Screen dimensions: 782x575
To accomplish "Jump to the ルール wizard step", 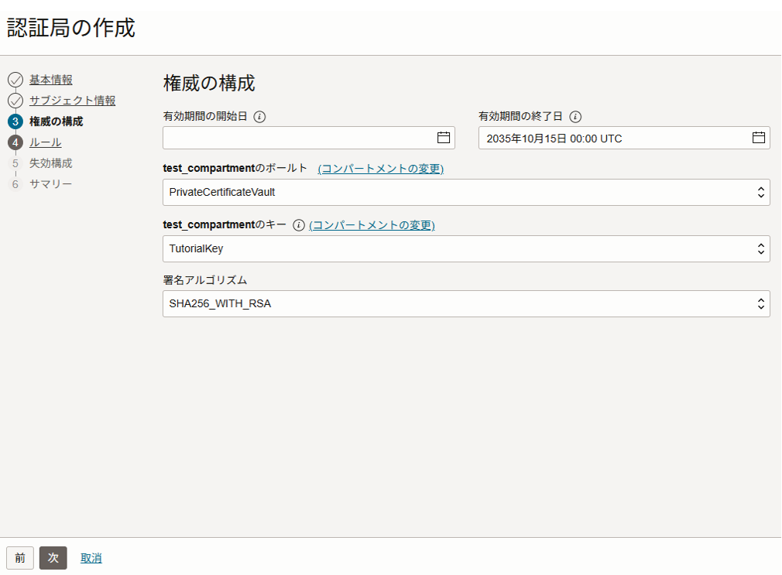I will pyautogui.click(x=45, y=142).
